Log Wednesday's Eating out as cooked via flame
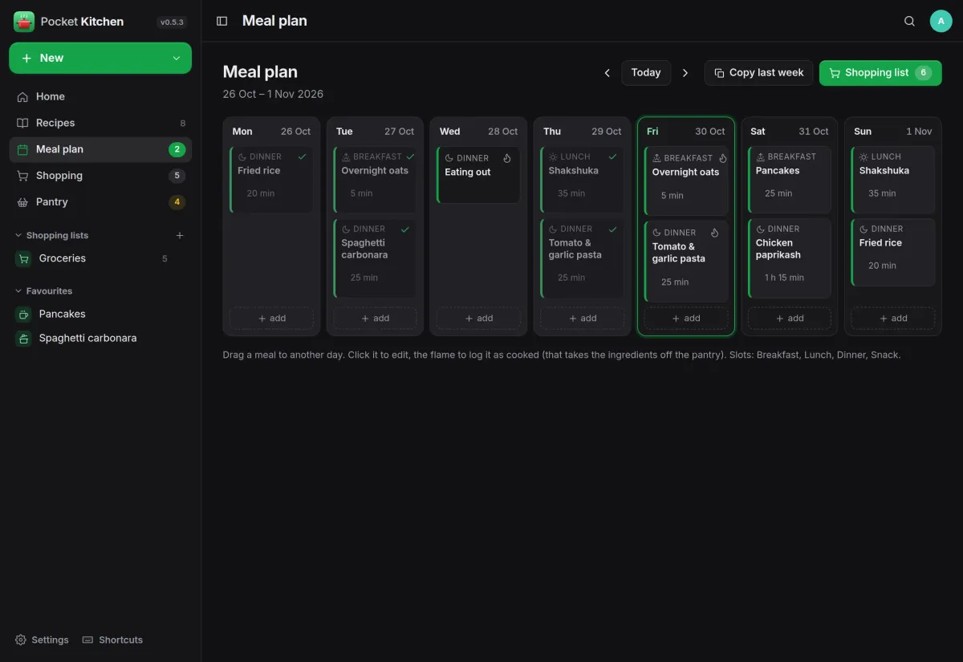 [x=507, y=158]
